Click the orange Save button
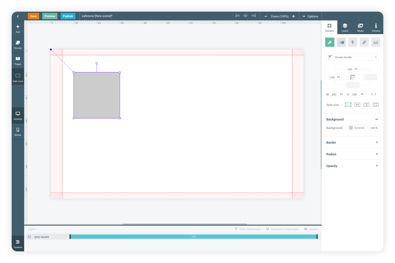This screenshot has height=263, width=395. pos(33,16)
